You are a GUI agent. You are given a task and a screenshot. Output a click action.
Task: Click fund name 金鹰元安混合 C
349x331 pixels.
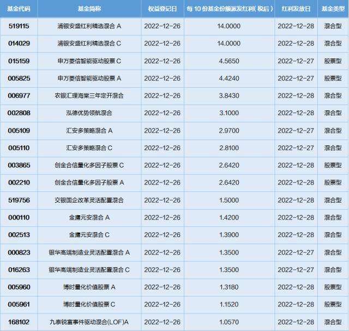[89, 234]
